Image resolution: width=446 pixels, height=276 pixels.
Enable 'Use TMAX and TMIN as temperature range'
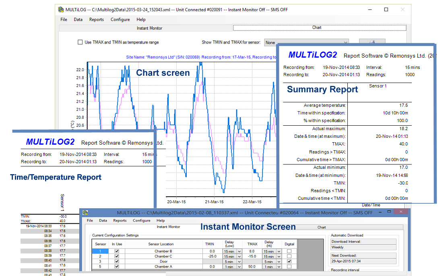point(80,42)
